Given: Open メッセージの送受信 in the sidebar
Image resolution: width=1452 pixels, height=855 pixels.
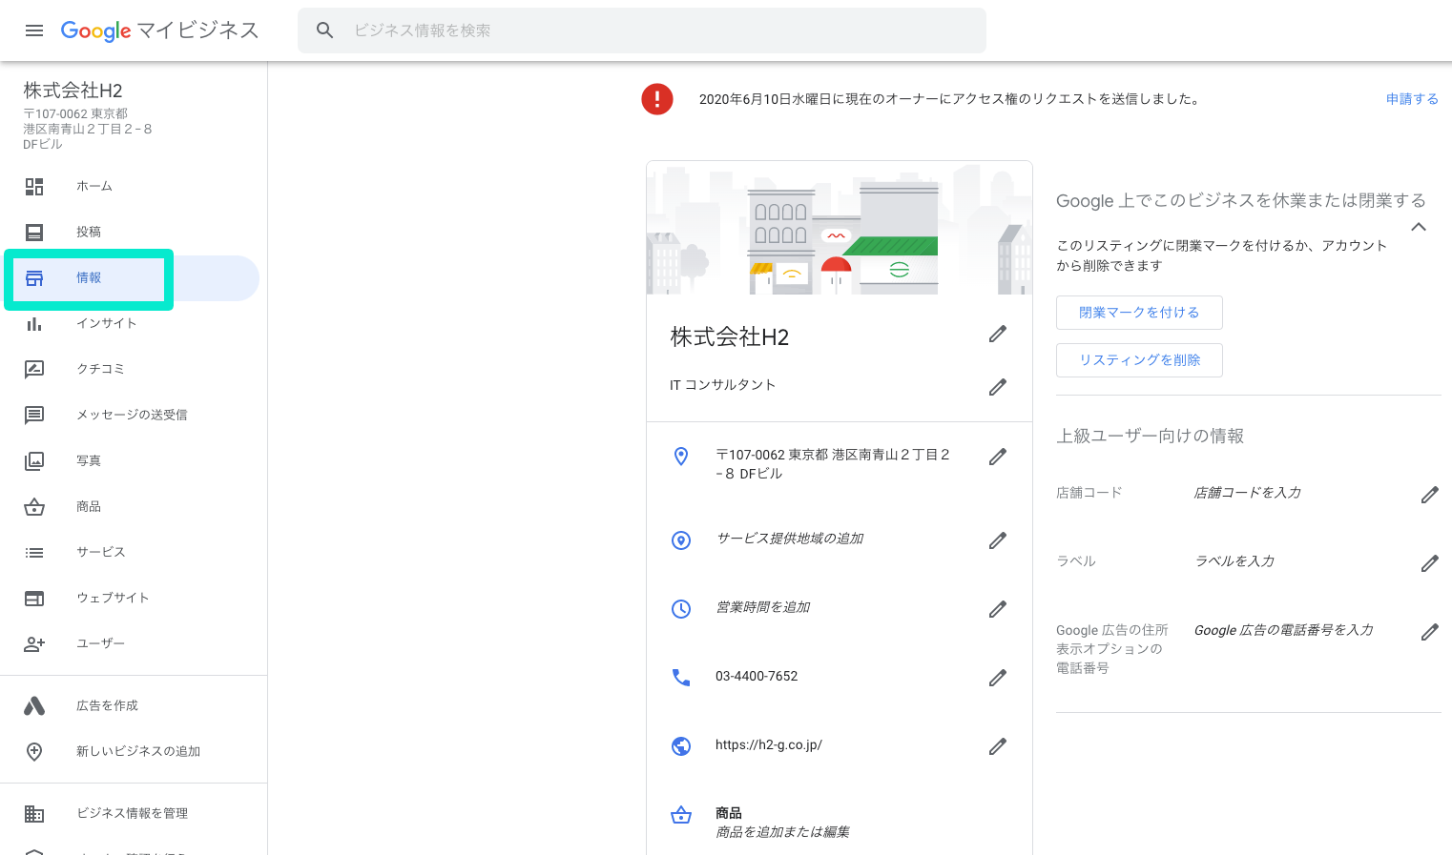Looking at the screenshot, I should (x=130, y=415).
